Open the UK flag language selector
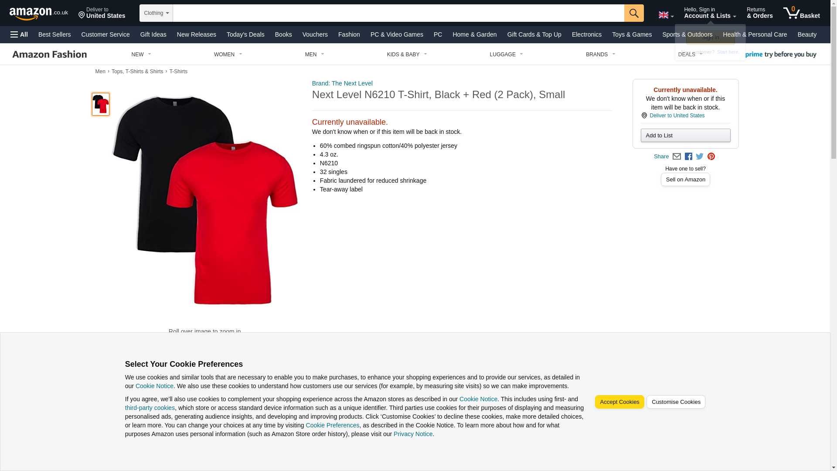This screenshot has width=837, height=471. click(666, 15)
